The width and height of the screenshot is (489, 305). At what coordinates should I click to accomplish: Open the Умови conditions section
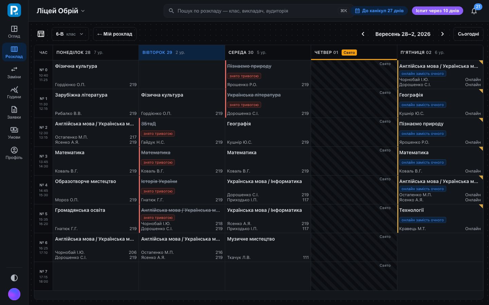(14, 133)
